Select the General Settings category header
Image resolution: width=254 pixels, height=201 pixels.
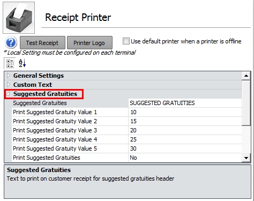tap(39, 76)
